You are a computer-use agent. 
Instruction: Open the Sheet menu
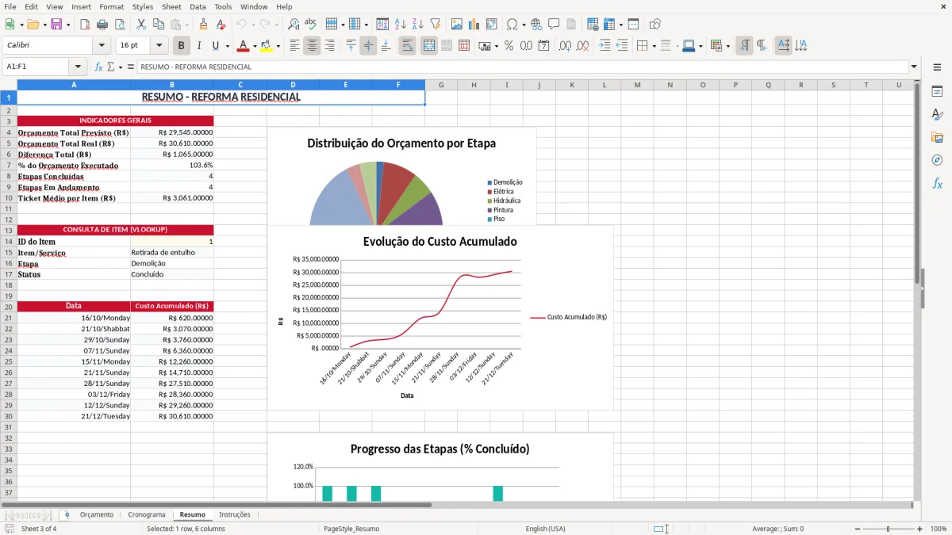point(171,6)
